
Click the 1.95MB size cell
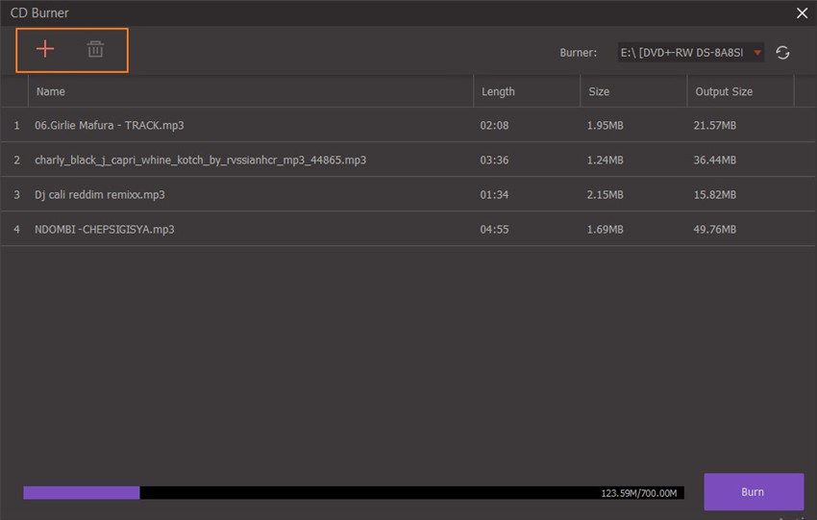(x=605, y=126)
